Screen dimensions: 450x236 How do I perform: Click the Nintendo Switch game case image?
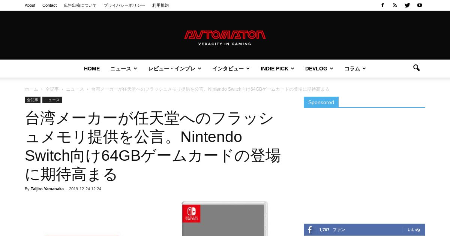[225, 219]
